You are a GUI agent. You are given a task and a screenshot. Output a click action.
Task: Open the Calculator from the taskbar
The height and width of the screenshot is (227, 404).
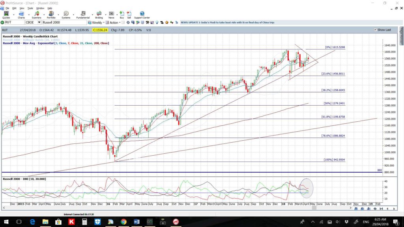pyautogui.click(x=84, y=222)
